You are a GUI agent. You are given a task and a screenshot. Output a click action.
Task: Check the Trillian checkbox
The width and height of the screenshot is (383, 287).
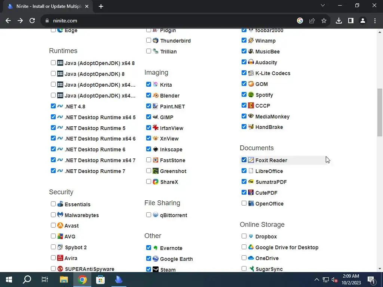[148, 51]
